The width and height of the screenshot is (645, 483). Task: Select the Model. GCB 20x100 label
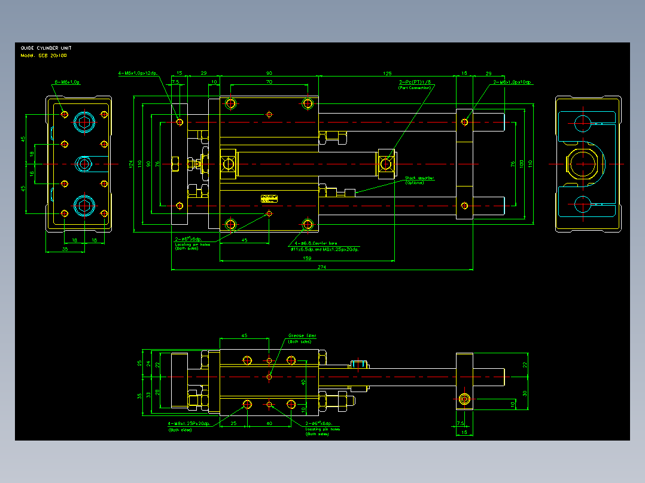(x=44, y=56)
